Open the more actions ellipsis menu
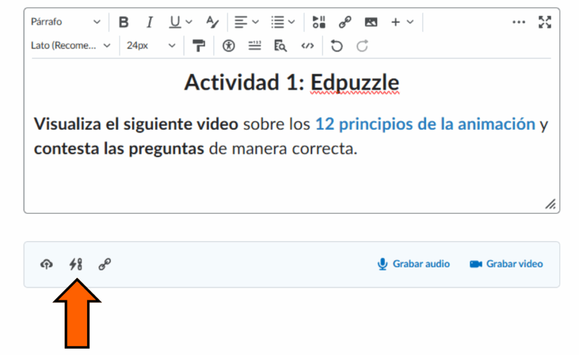This screenshot has width=579, height=355. pyautogui.click(x=518, y=22)
